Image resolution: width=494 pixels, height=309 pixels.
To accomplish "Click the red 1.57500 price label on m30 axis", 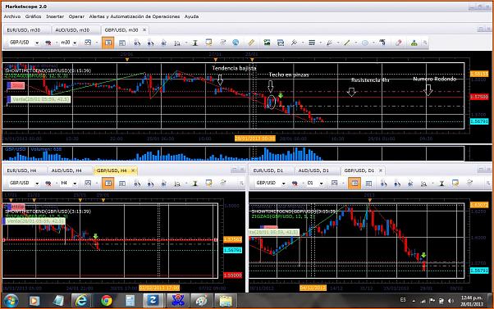I will (x=479, y=97).
